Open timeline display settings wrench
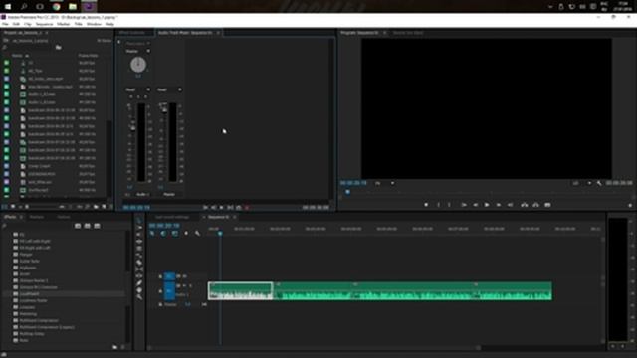The height and width of the screenshot is (358, 637). pos(197,234)
